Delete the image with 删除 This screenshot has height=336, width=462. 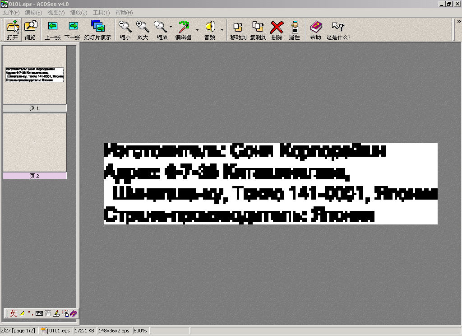277,30
